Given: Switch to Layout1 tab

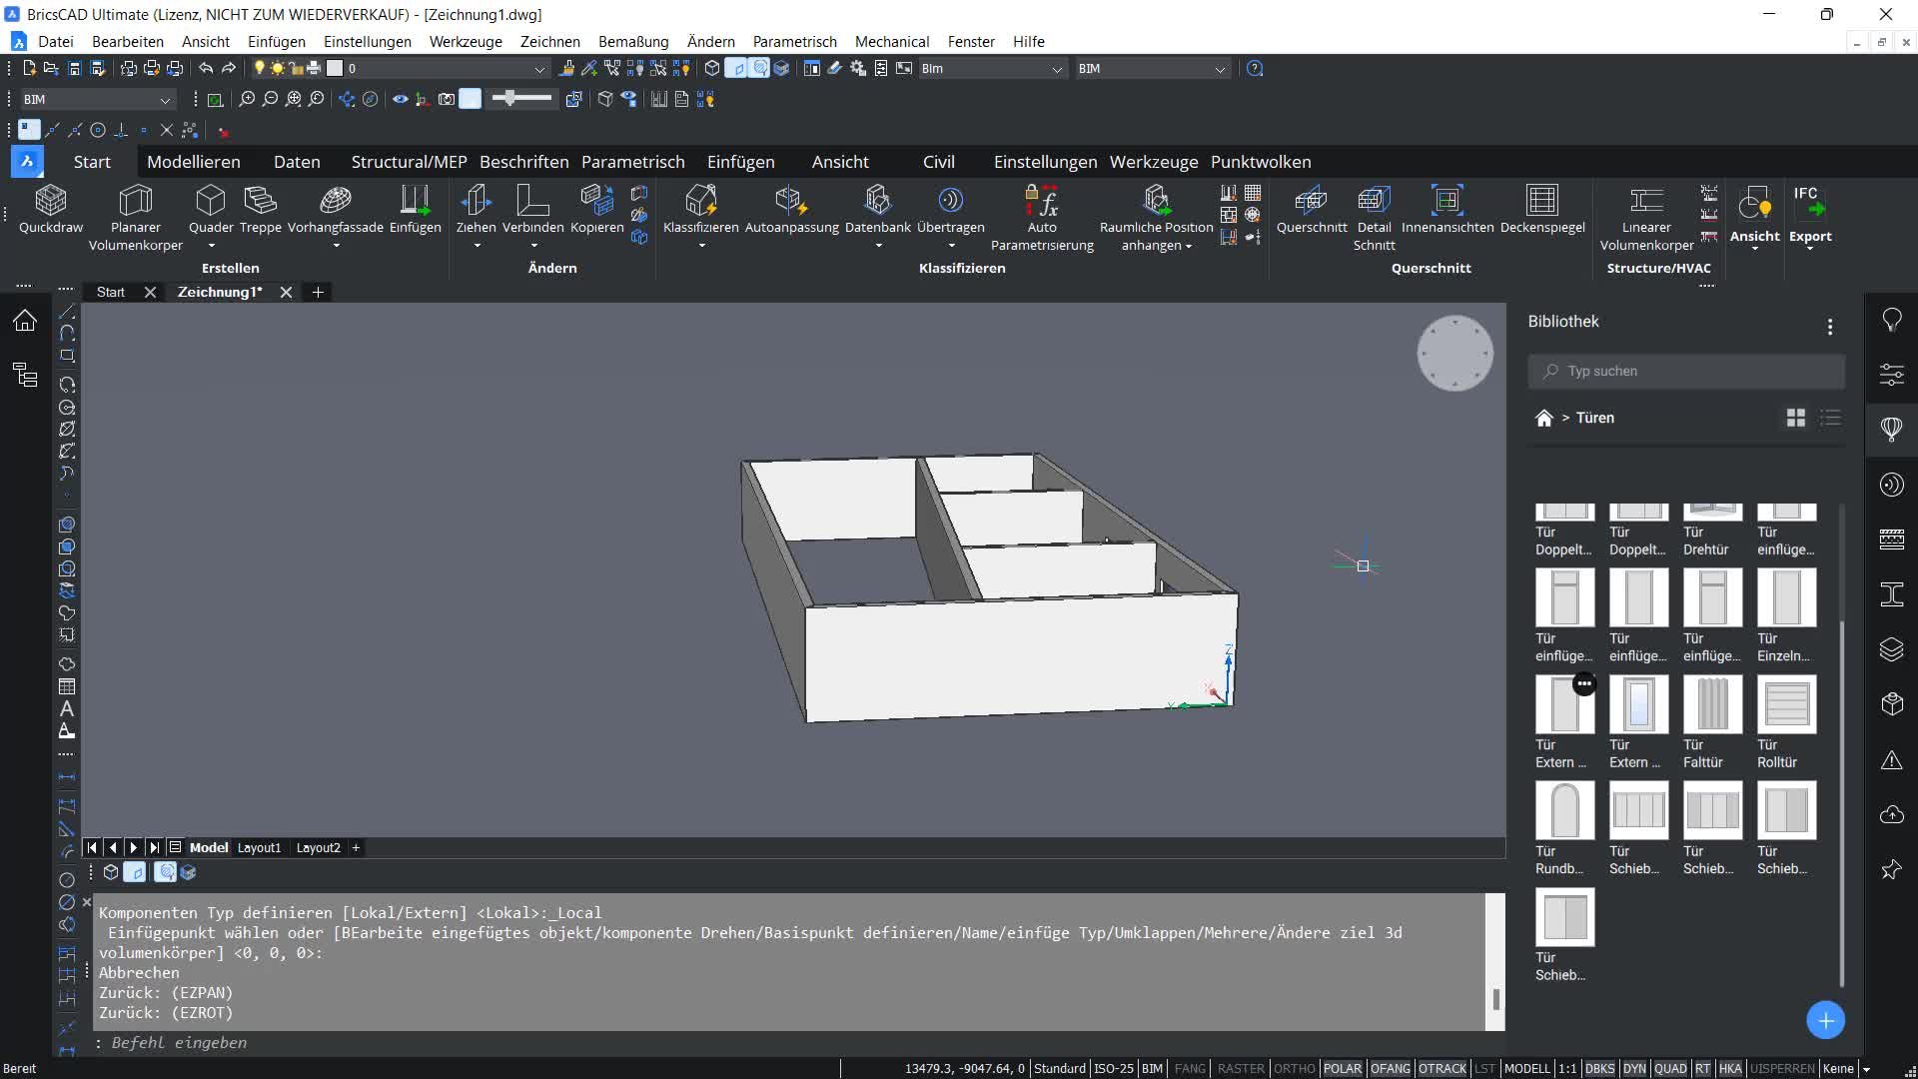Looking at the screenshot, I should tap(259, 848).
